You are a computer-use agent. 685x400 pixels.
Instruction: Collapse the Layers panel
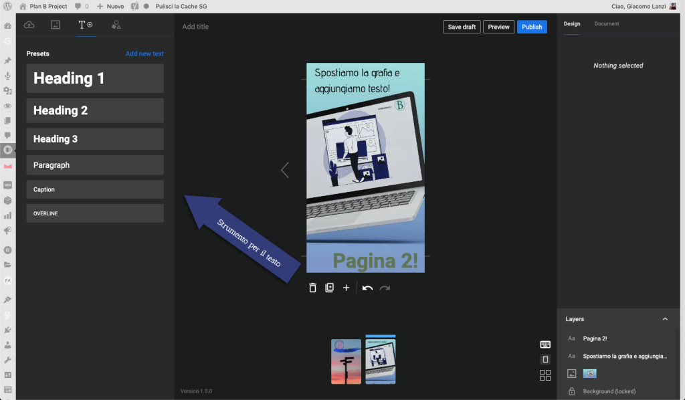coord(665,319)
